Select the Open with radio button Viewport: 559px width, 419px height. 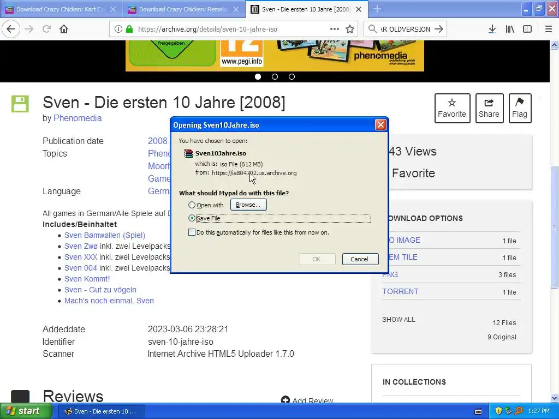192,205
